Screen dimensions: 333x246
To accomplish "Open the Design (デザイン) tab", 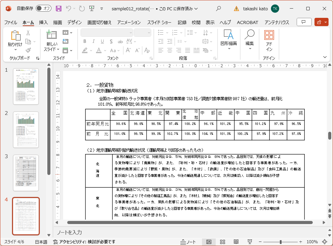I will pos(74,23).
